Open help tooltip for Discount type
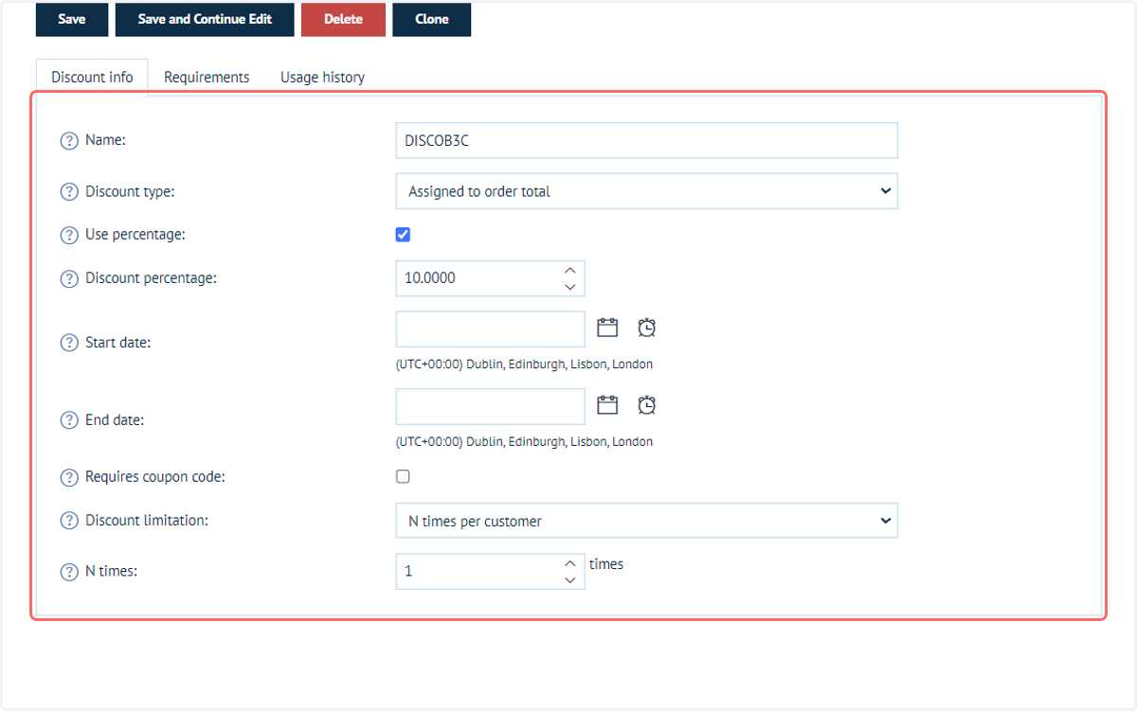This screenshot has width=1137, height=711. [69, 191]
